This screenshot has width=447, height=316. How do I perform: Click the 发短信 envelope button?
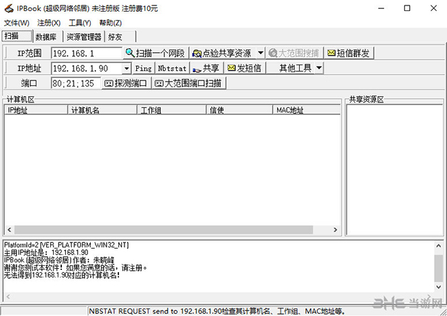pos(245,68)
